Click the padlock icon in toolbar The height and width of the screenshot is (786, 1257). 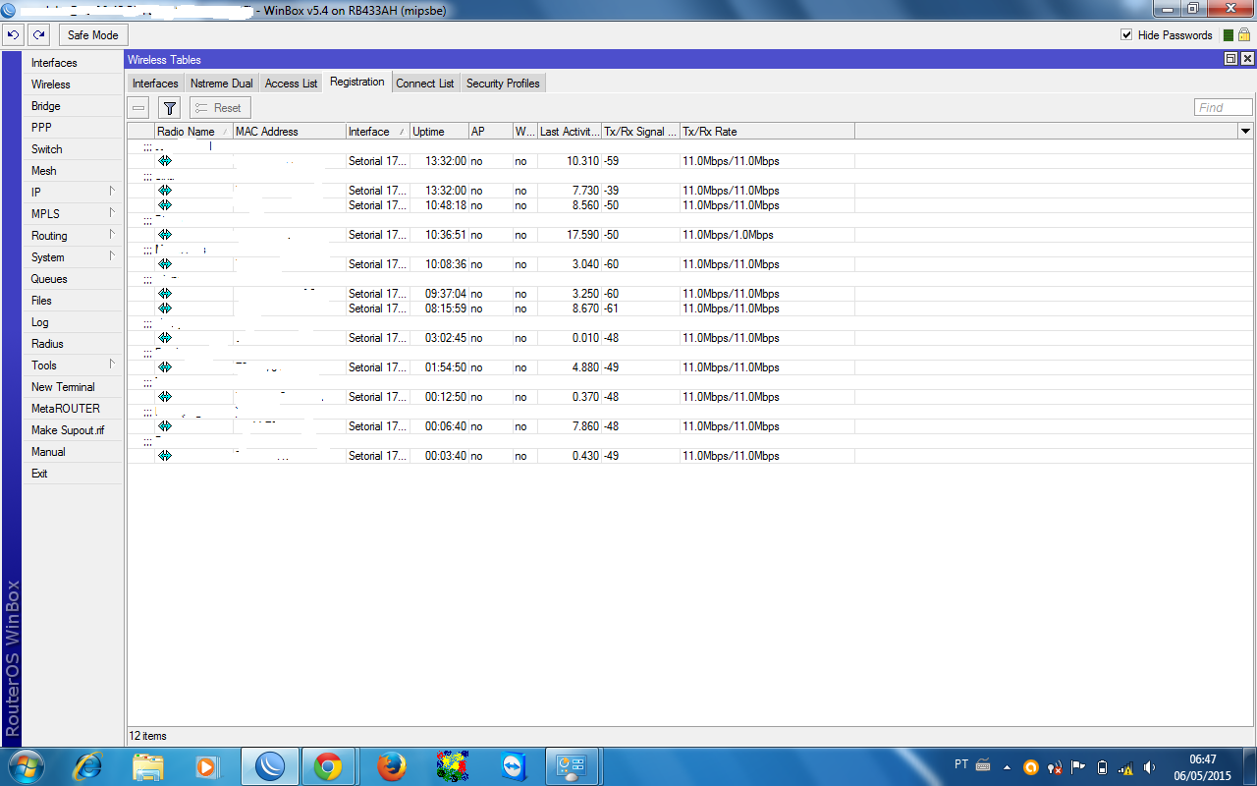(x=1243, y=35)
